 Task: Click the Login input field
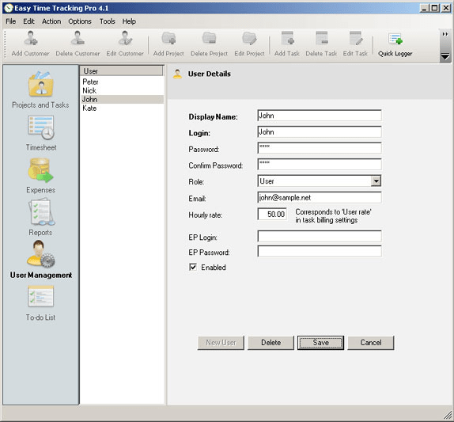320,132
